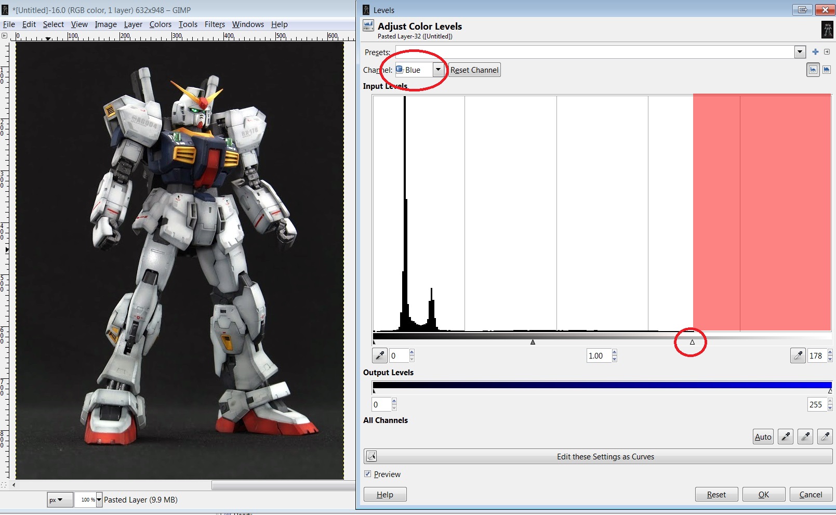
Task: Open the File menu
Action: [9, 24]
